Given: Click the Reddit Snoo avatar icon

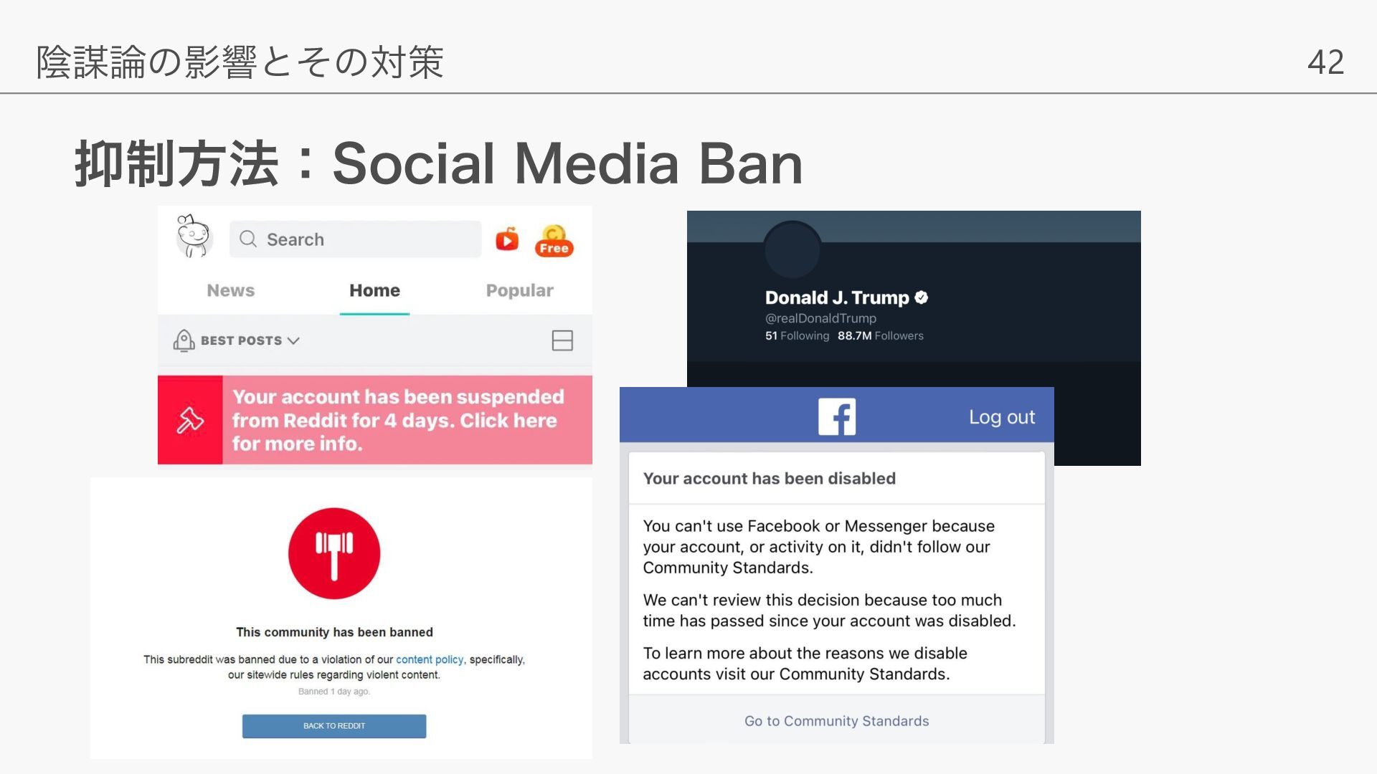Looking at the screenshot, I should (194, 236).
